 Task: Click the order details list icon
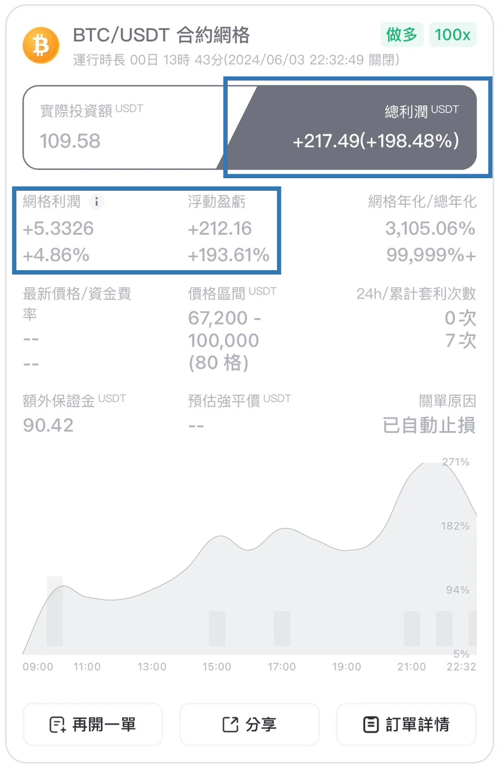coord(371,724)
